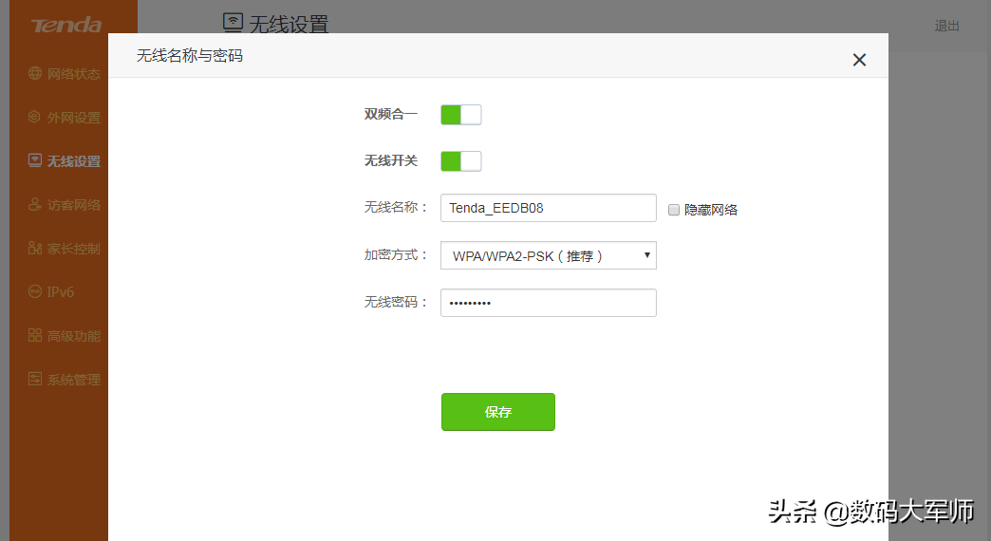The image size is (991, 541).
Task: Click the 无线设置 sidebar icon
Action: tap(35, 160)
